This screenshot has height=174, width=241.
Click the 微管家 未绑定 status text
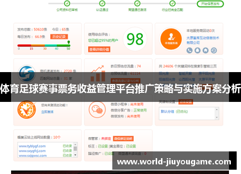(x=106, y=138)
